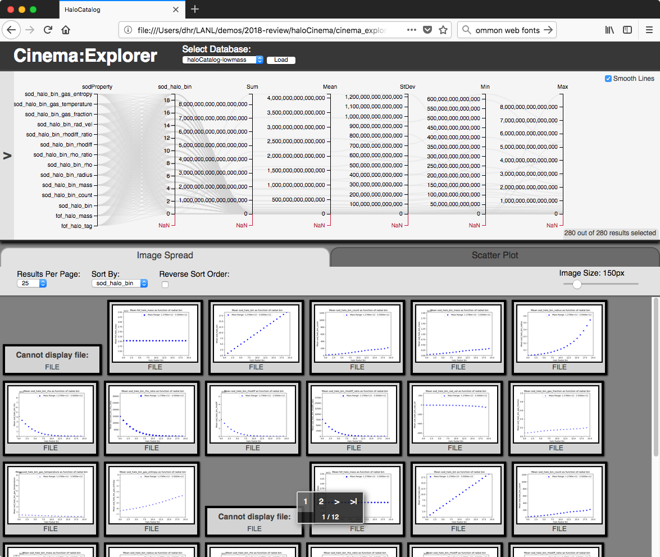The width and height of the screenshot is (660, 557).
Task: Click the first 'Cannot display file:' tile
Action: pos(52,360)
